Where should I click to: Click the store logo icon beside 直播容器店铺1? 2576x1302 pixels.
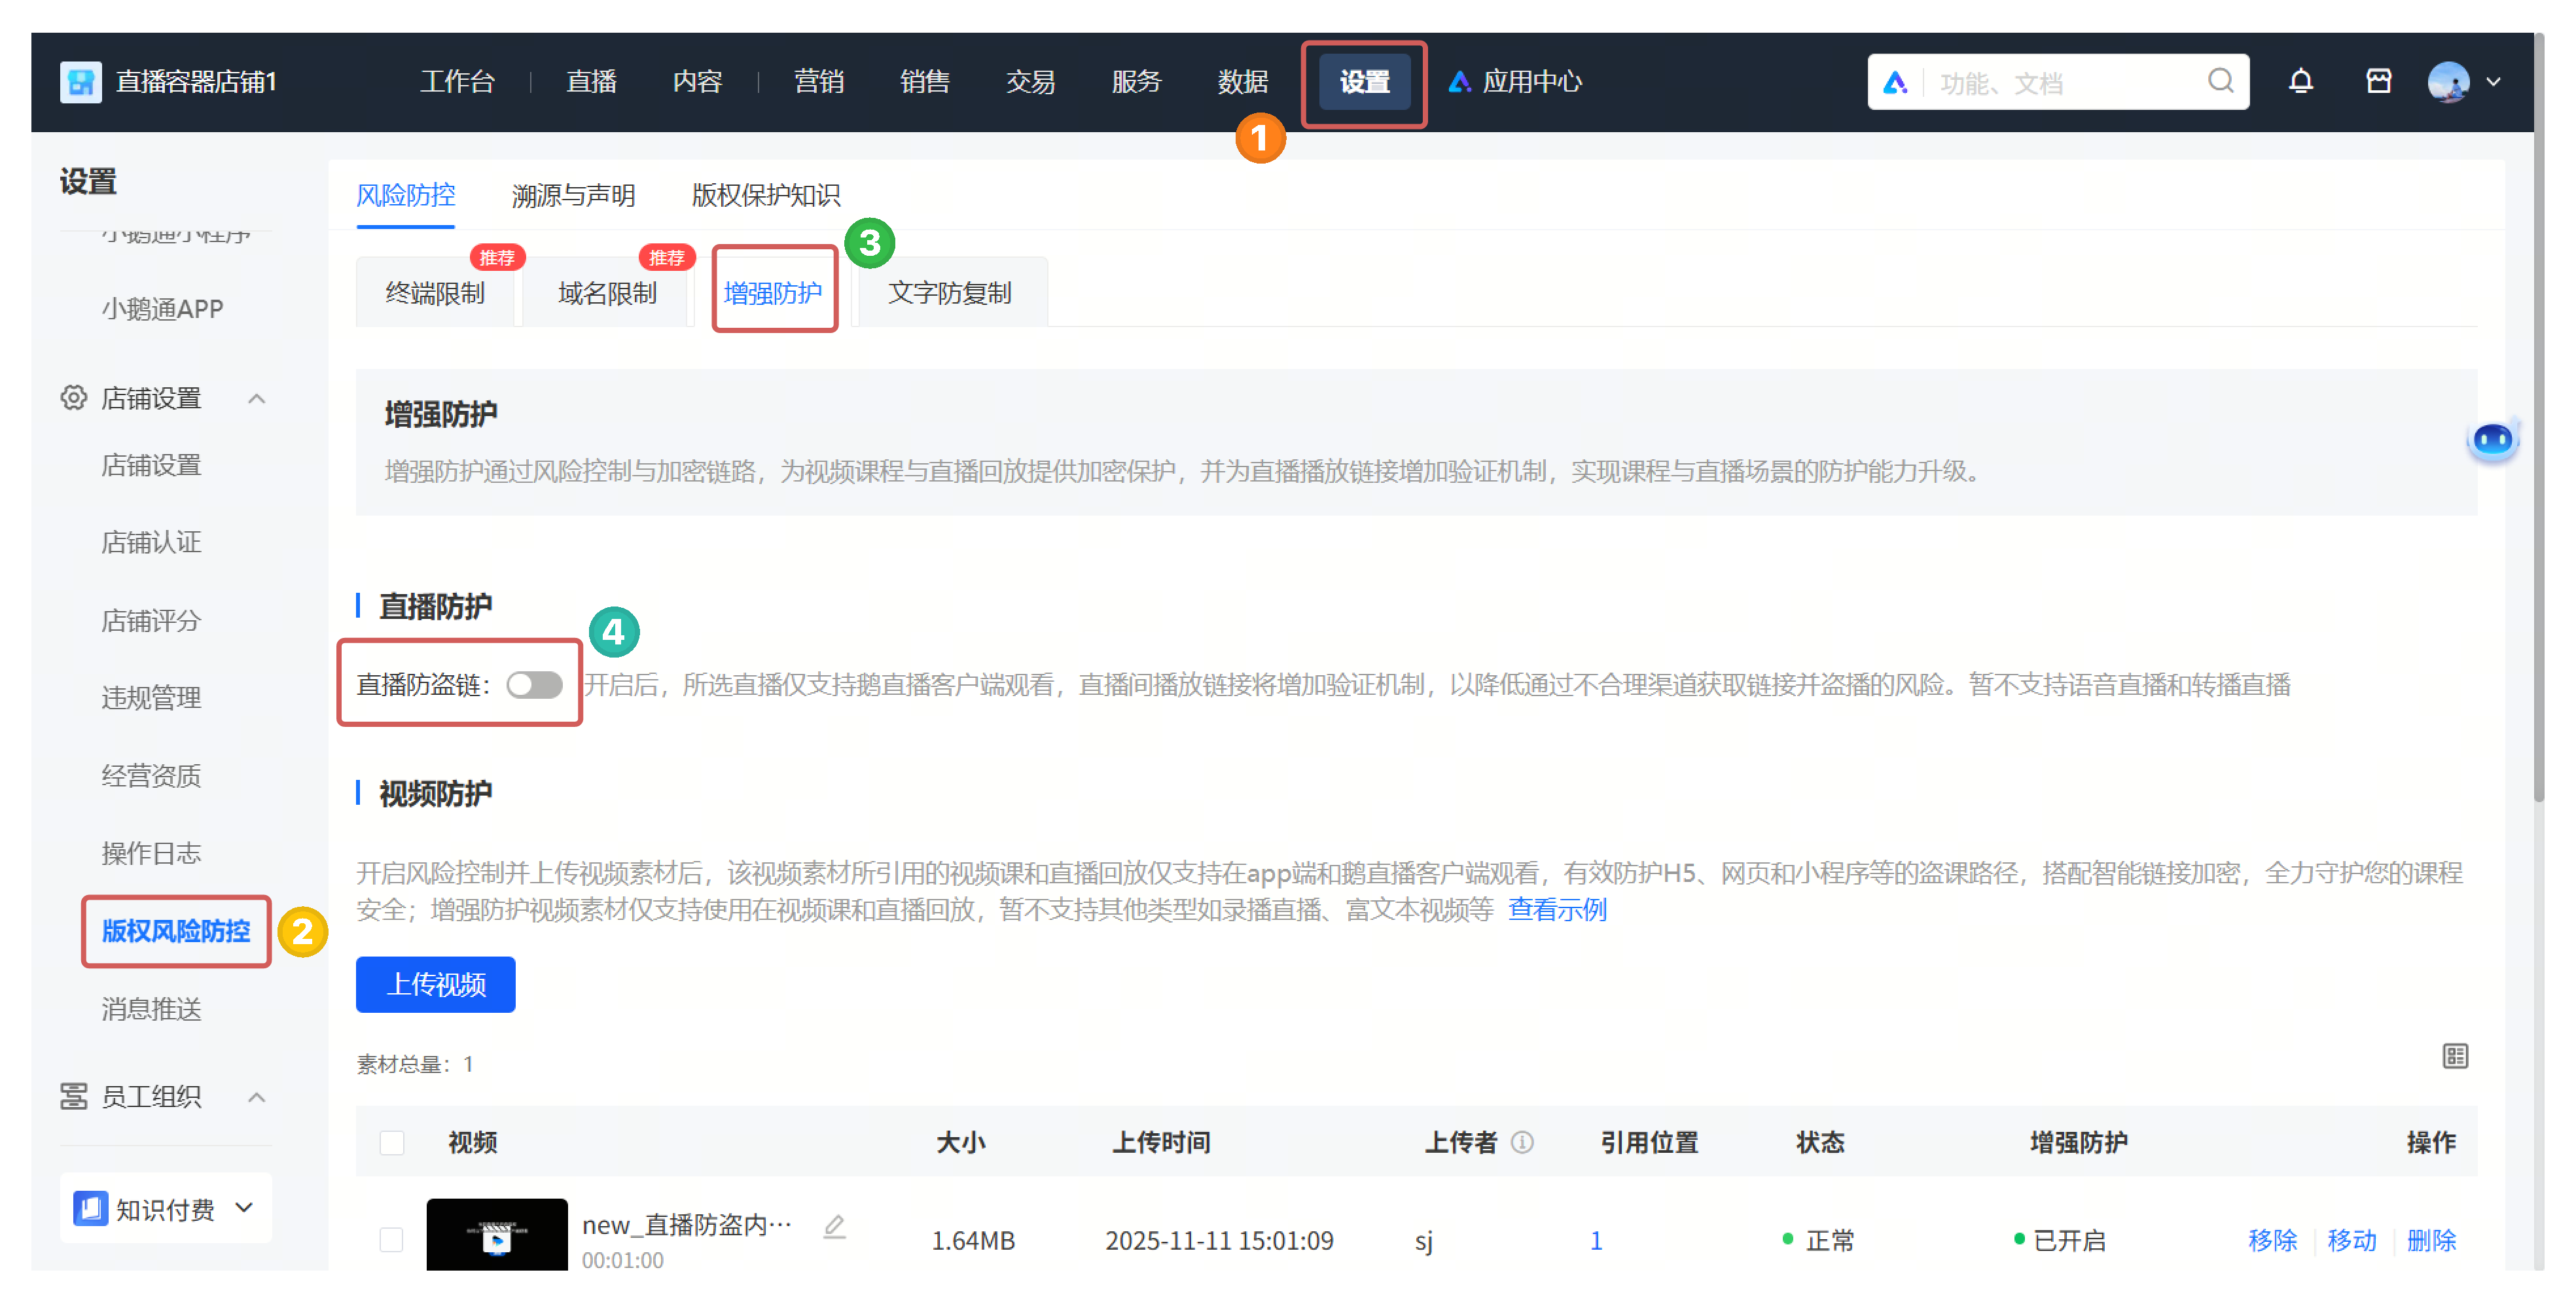tap(80, 82)
